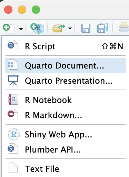Click the Print icon in toolbar
The width and height of the screenshot is (129, 177).
(124, 27)
